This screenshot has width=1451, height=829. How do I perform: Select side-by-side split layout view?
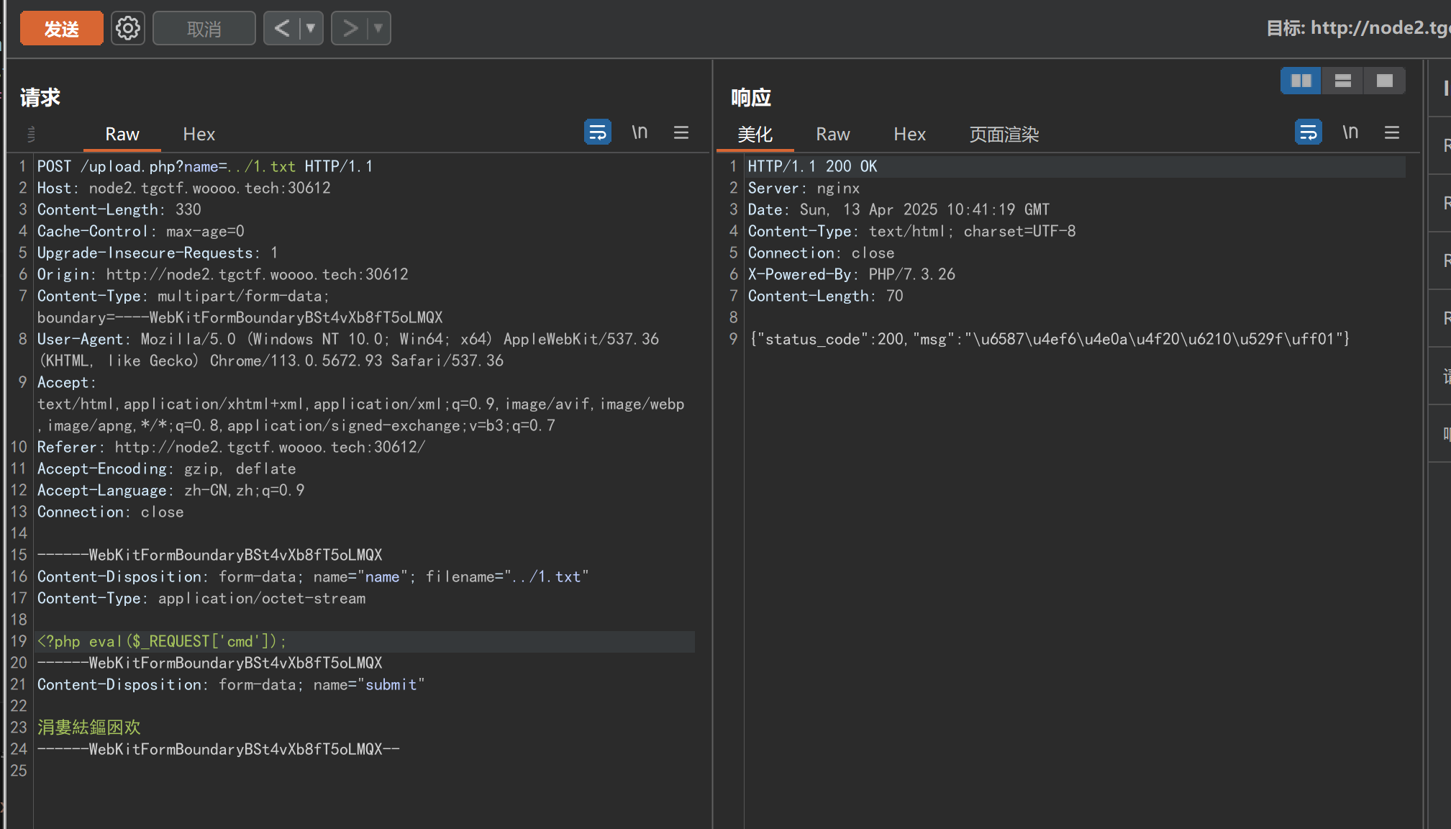point(1301,81)
